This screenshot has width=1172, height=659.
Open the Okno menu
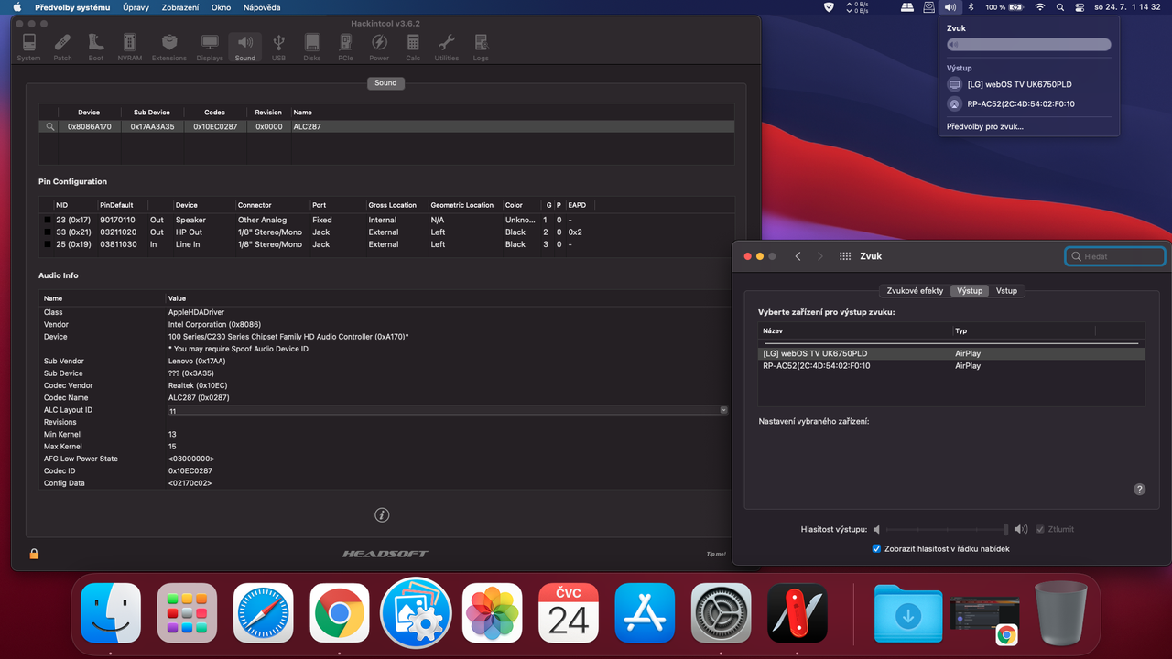221,7
